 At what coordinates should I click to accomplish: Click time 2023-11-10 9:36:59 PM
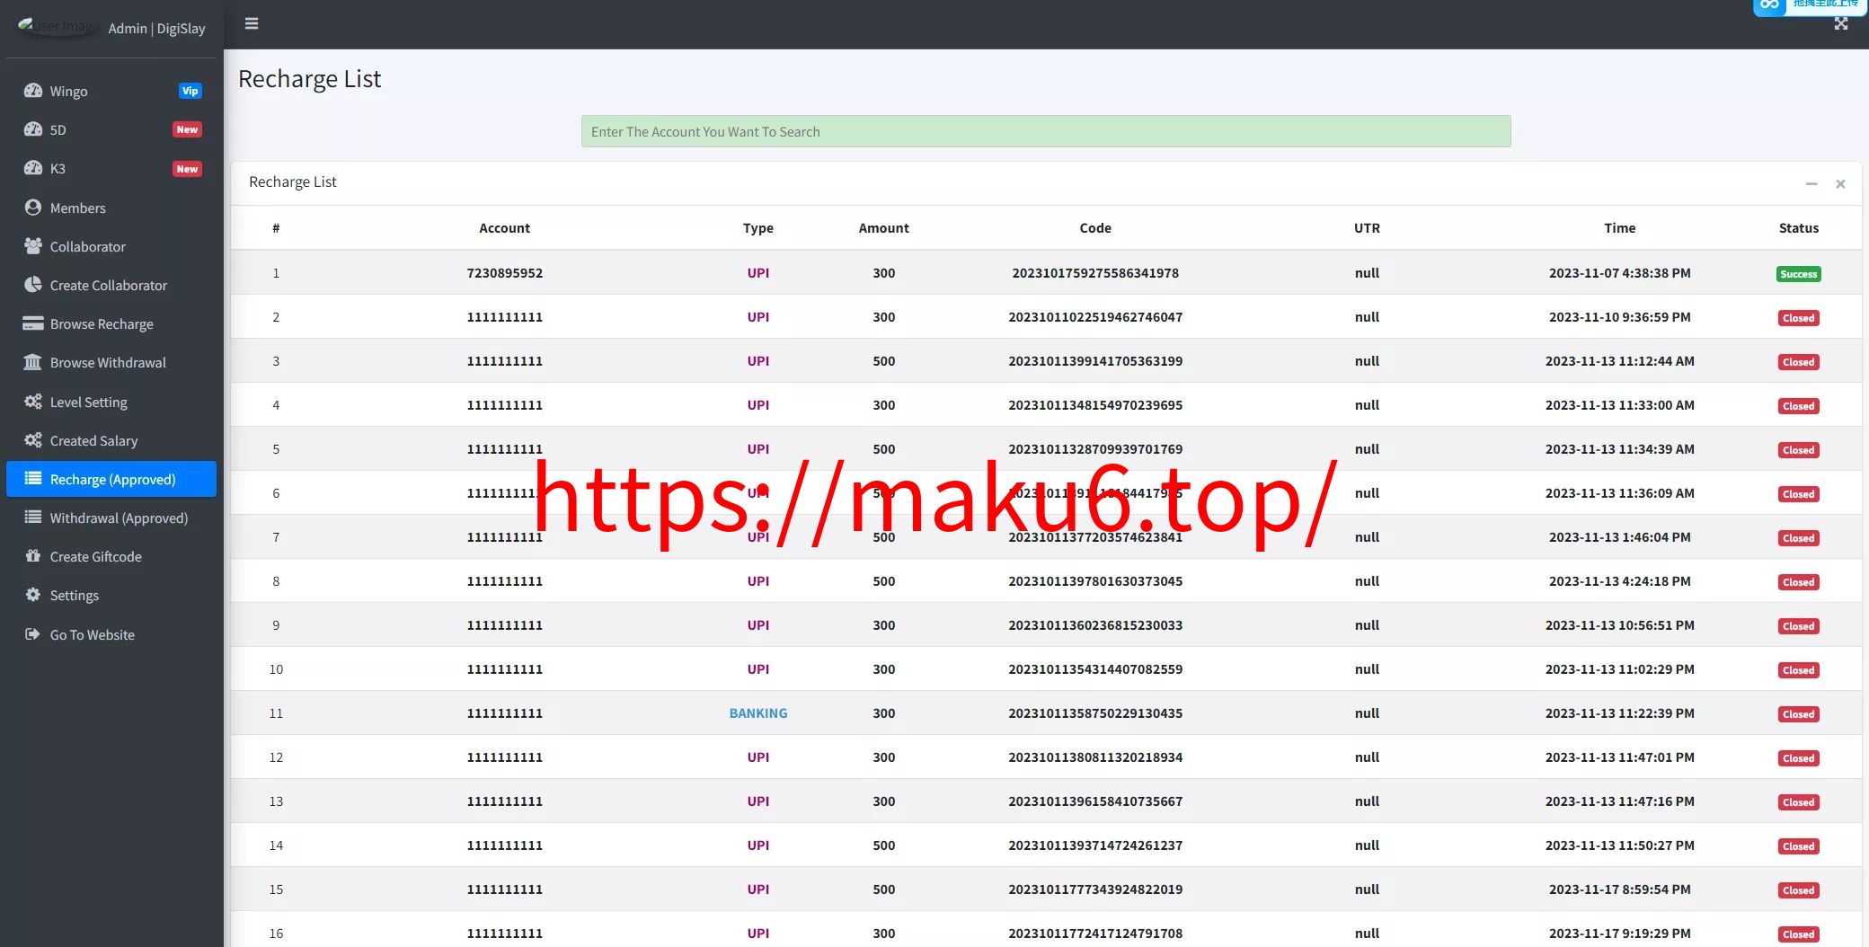click(1619, 317)
